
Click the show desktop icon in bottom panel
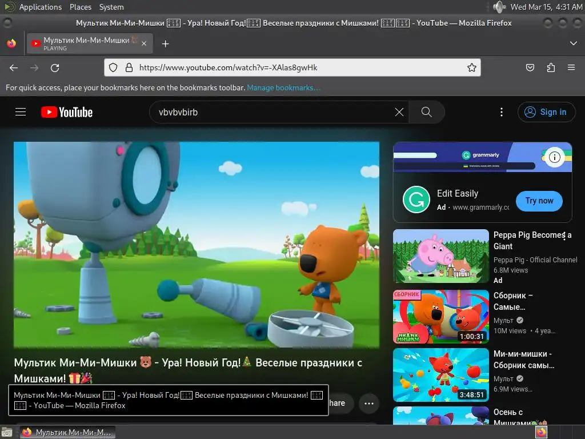click(x=7, y=432)
